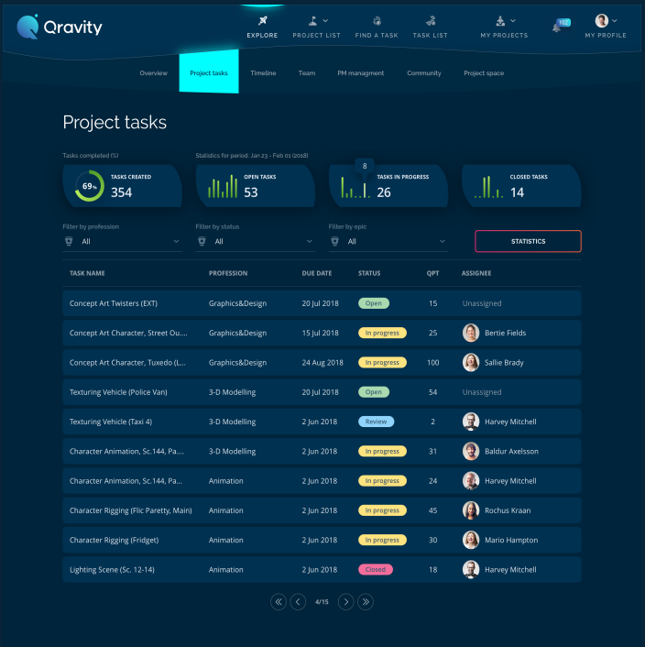The width and height of the screenshot is (645, 647).
Task: Go to the PM managment tab
Action: coord(360,73)
